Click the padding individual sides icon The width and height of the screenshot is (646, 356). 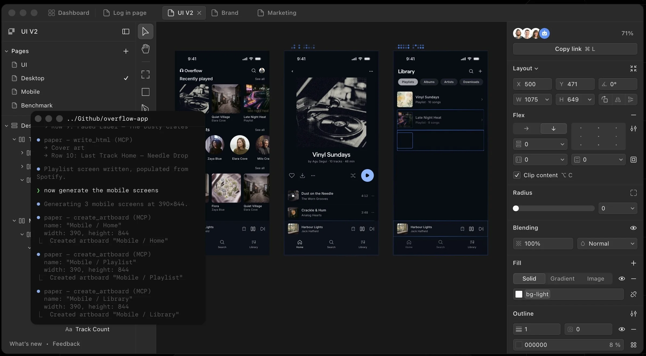(633, 160)
